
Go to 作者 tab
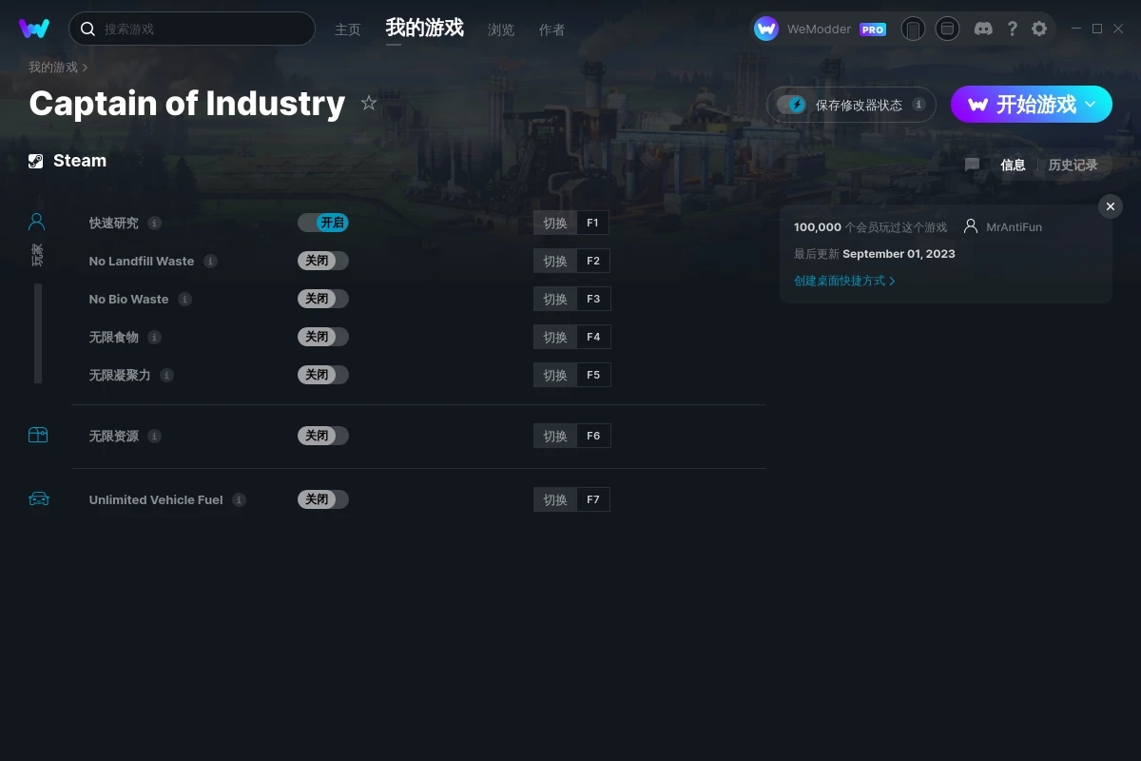coord(551,29)
